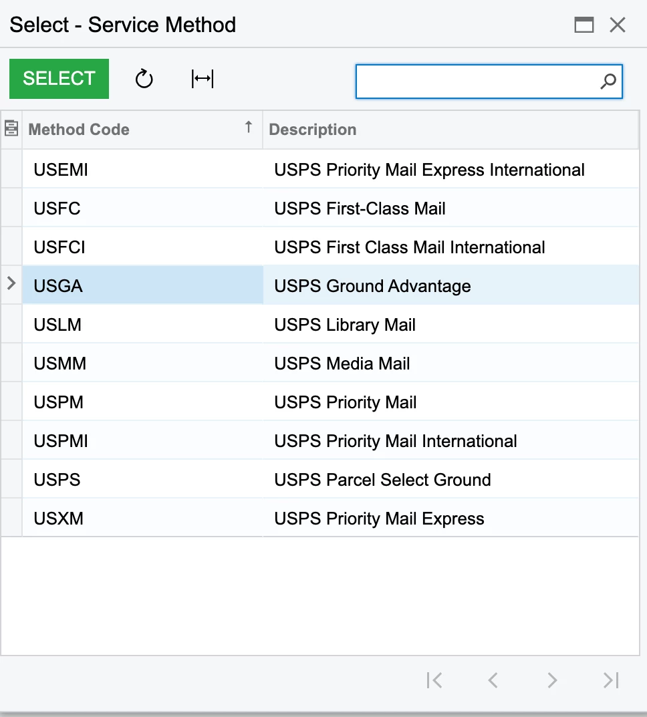Screen dimensions: 647x717
Task: Select the USGA method code cell
Action: click(x=142, y=286)
